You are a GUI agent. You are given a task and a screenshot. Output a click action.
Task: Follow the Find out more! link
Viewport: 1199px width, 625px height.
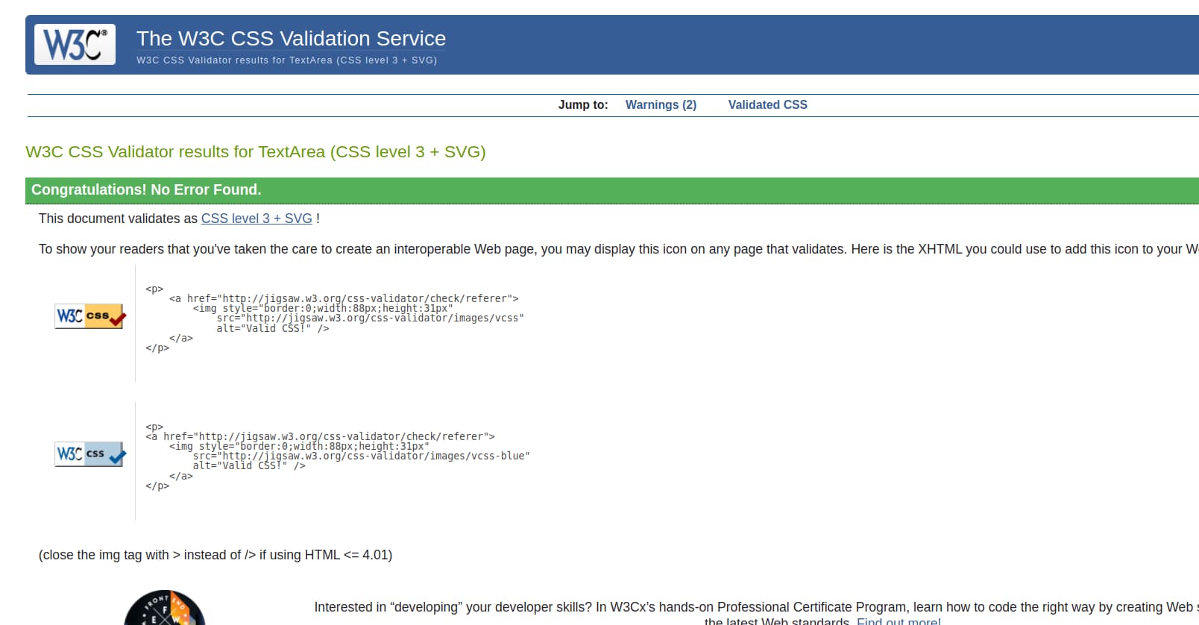click(x=899, y=621)
